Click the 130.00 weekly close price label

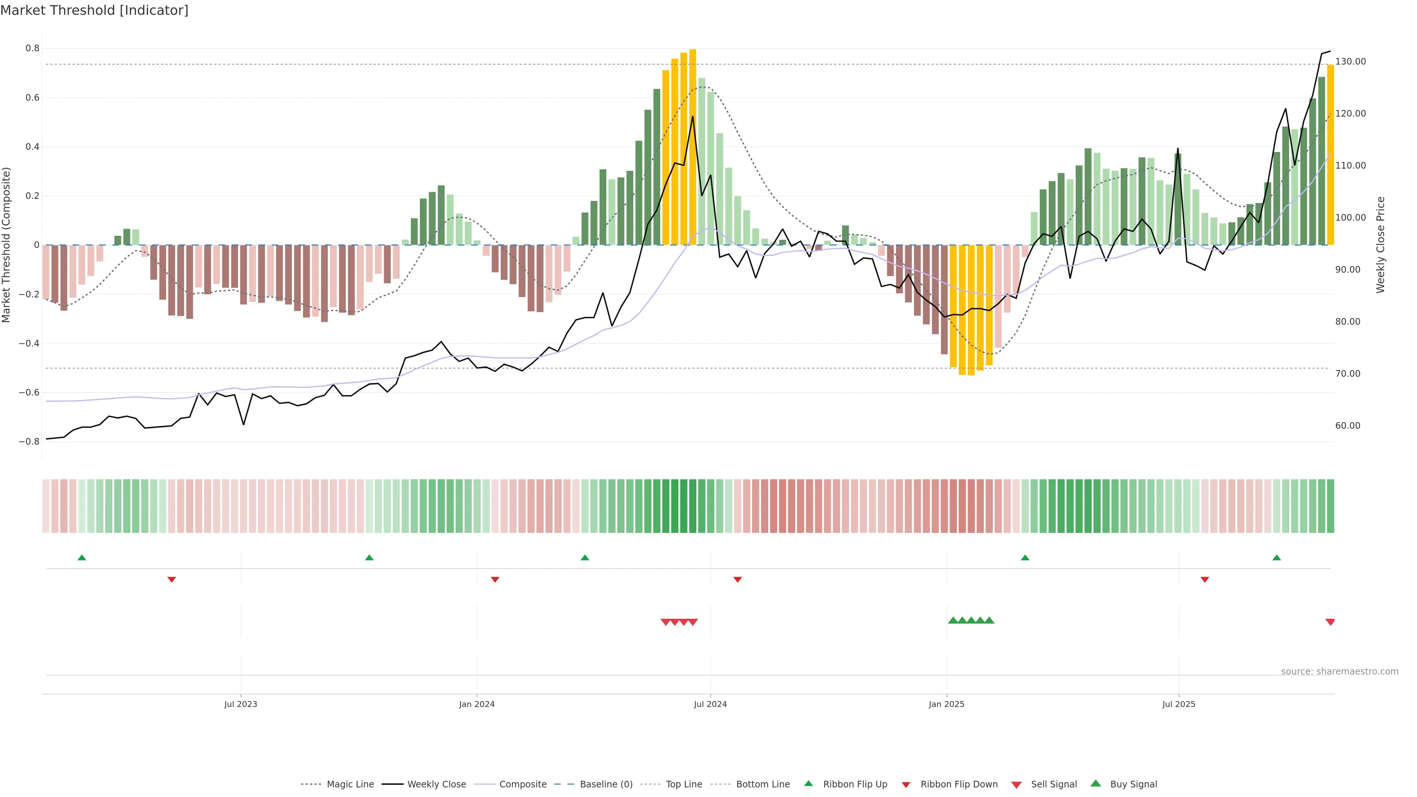click(x=1351, y=62)
